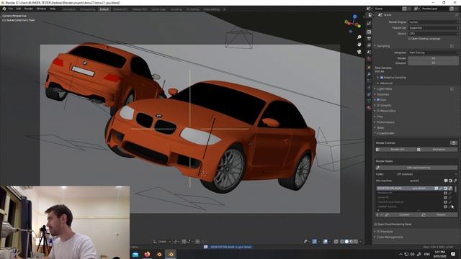Click the Resync button
This screenshot has height=259, width=461.
pos(439,215)
